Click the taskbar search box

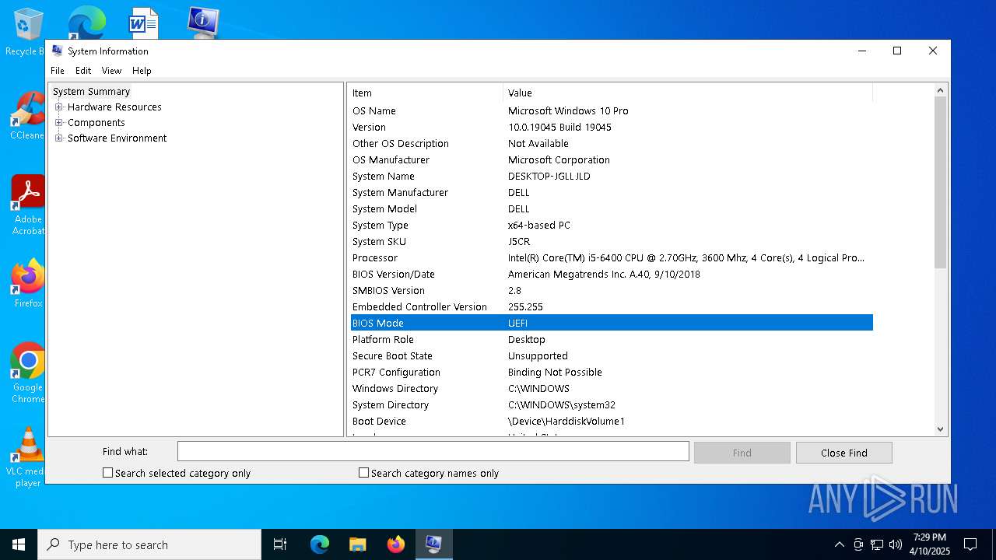pos(149,544)
